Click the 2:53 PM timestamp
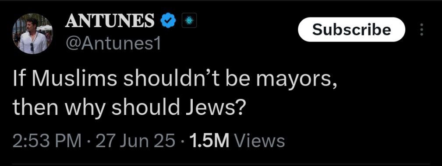The width and height of the screenshot is (442, 166). click(47, 141)
